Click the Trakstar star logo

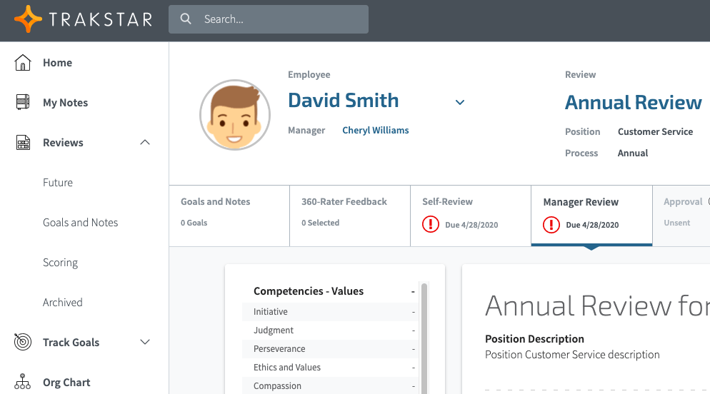click(x=29, y=19)
